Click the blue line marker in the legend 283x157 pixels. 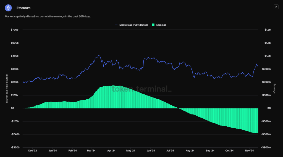116,25
